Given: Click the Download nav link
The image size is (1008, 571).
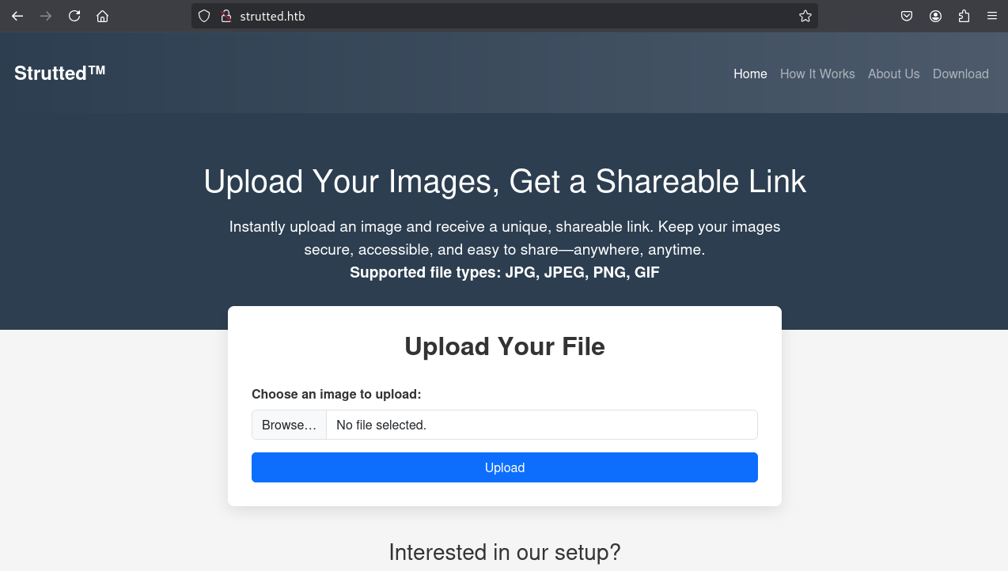Looking at the screenshot, I should pos(961,74).
